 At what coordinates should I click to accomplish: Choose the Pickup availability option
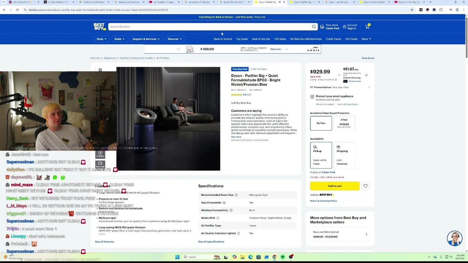tap(321, 155)
